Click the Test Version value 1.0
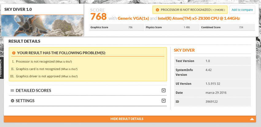261x127 pixels. (208, 61)
